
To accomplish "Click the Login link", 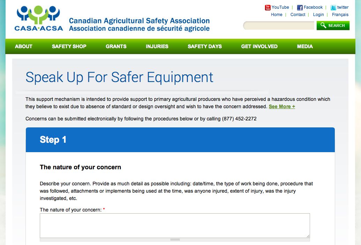I will click(318, 15).
